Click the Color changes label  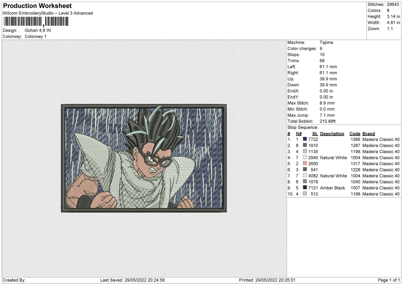302,49
